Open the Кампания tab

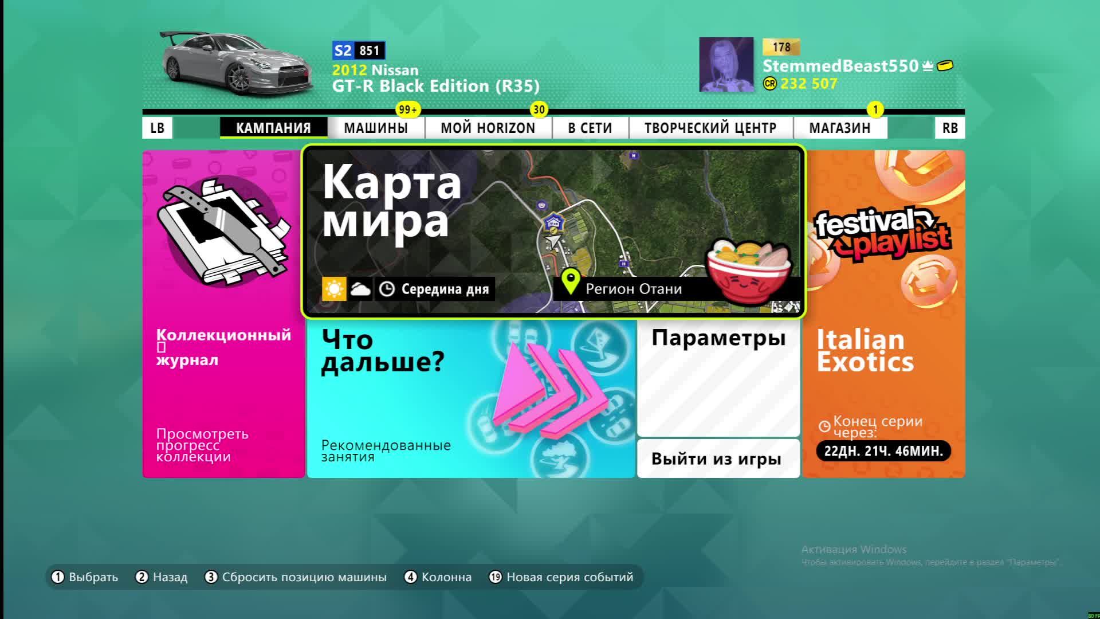[x=273, y=128]
